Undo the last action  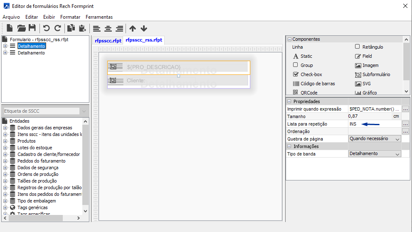tap(46, 28)
